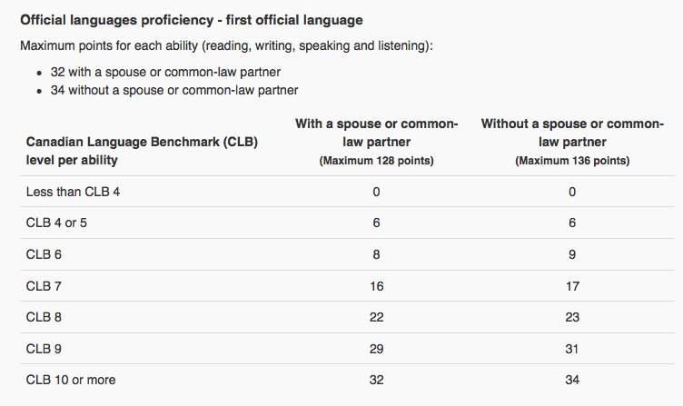The width and height of the screenshot is (683, 406).
Task: Select the 'CLB 8' row label
Action: (x=44, y=317)
